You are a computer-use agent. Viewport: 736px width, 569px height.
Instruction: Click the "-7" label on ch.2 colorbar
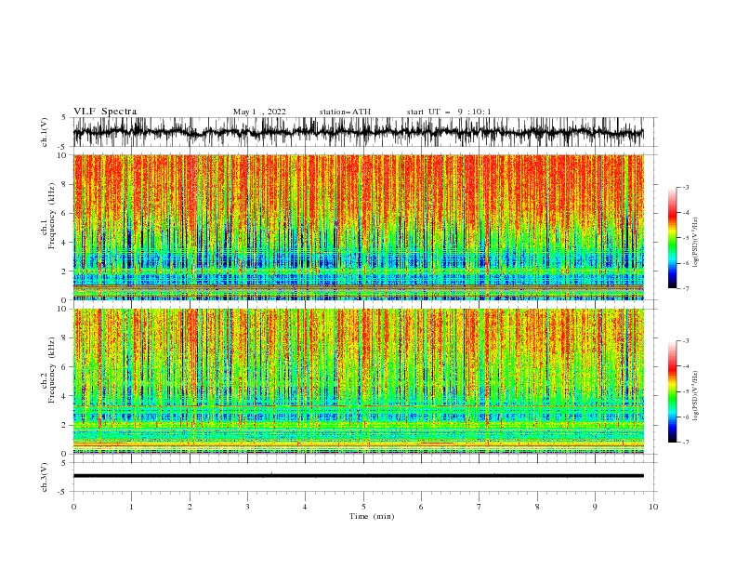coord(686,443)
